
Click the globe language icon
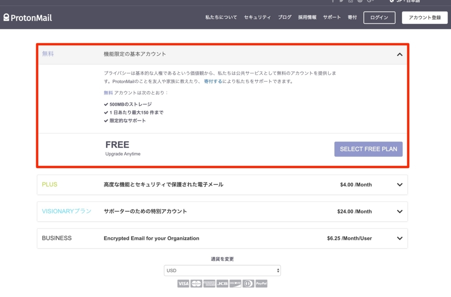coord(392,1)
